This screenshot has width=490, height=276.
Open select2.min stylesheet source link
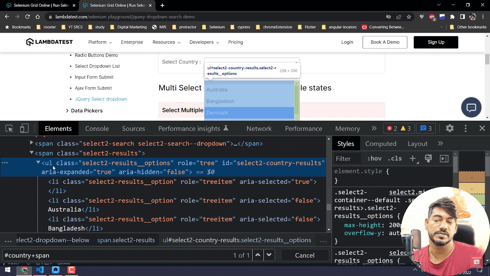tap(407, 192)
